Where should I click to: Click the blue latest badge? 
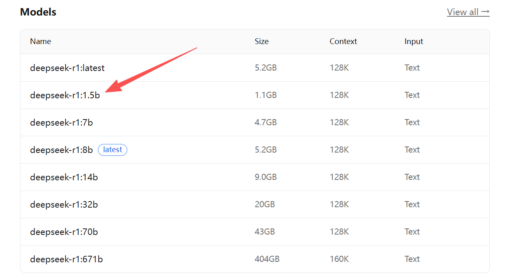[113, 150]
